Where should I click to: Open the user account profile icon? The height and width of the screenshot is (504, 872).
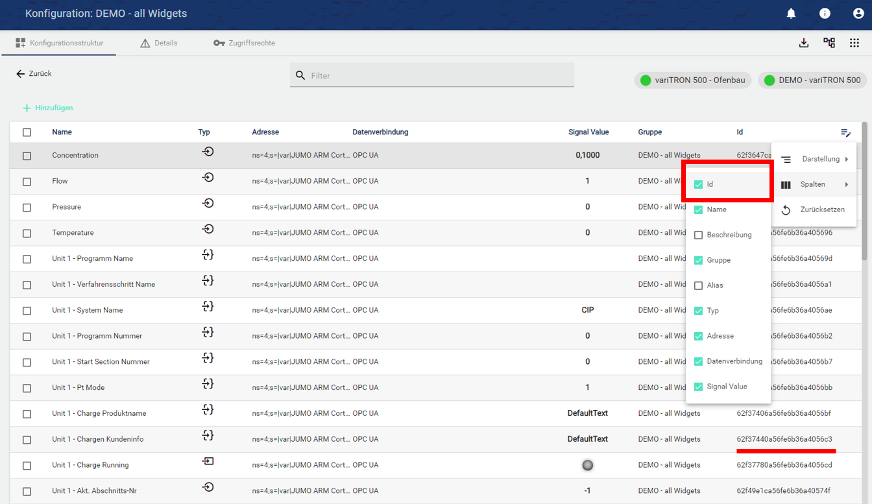click(858, 14)
